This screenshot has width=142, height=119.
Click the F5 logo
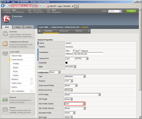click(x=7, y=19)
